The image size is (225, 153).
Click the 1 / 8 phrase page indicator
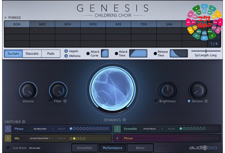[x=214, y=44]
